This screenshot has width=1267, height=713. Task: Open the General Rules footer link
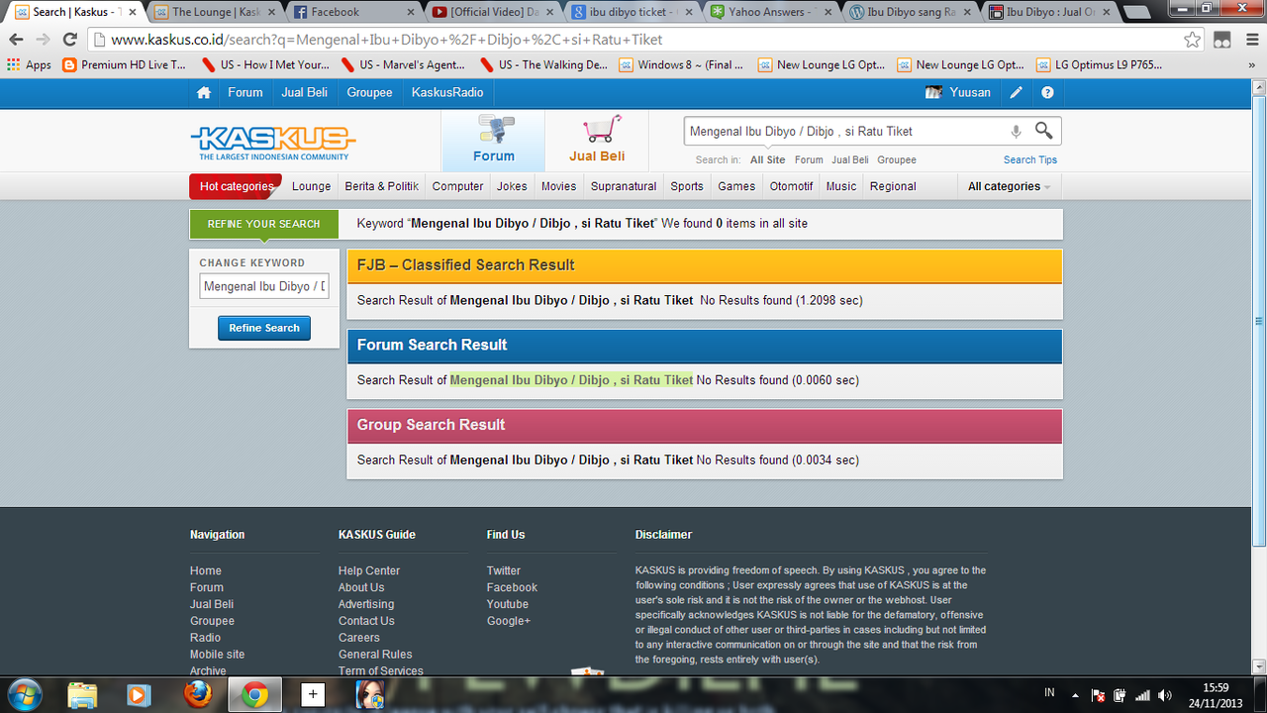375,655
